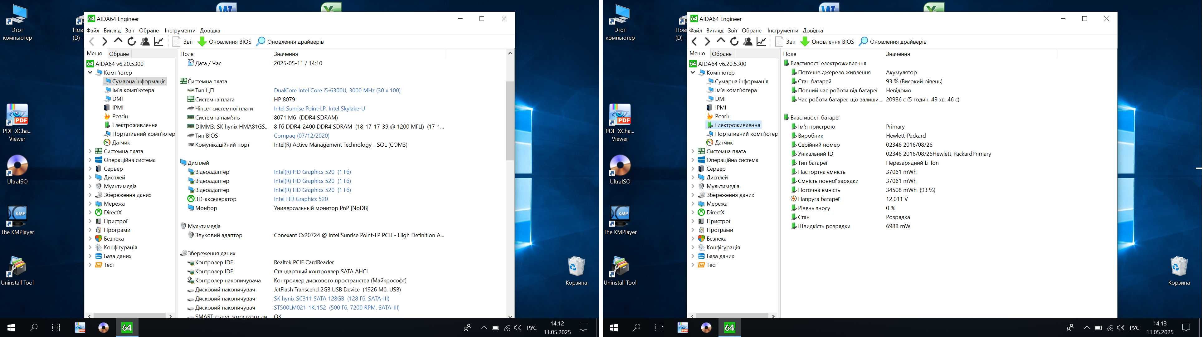
Task: Click 'Оновлення драйверів' in the battery-view window toolbar
Action: tap(893, 42)
